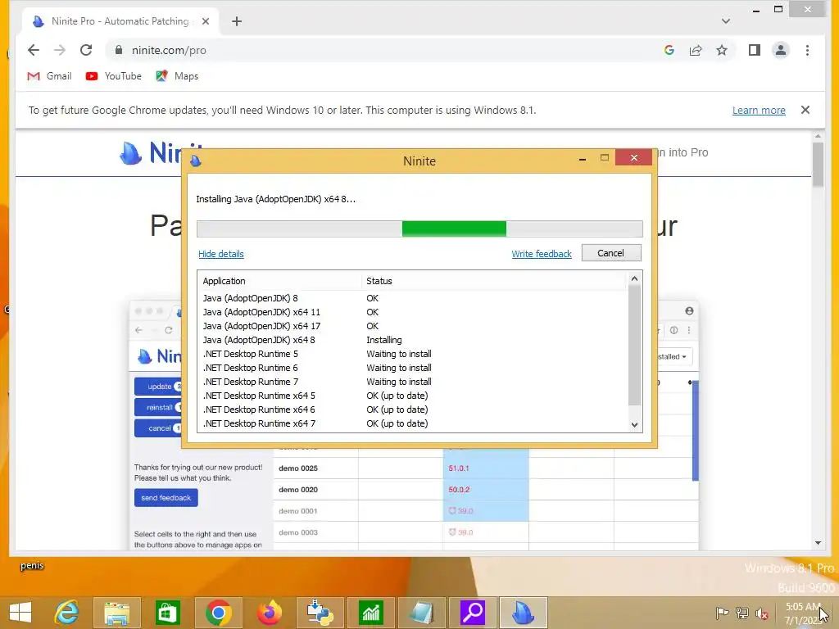Share this page icon in Chrome
This screenshot has height=629, width=839.
point(695,50)
